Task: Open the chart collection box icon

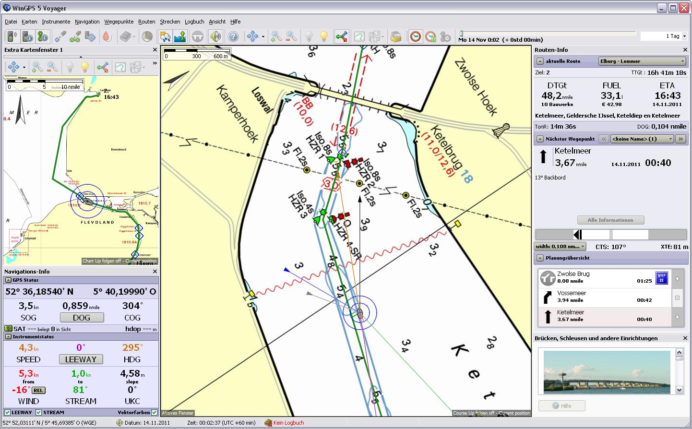Action: 395,36
